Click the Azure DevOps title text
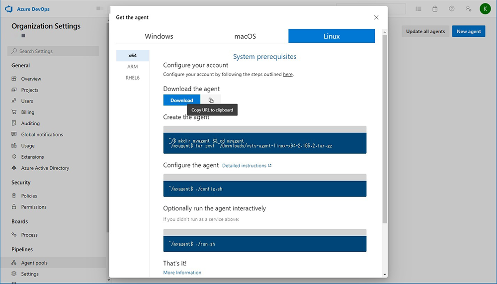The image size is (497, 284). [x=33, y=9]
